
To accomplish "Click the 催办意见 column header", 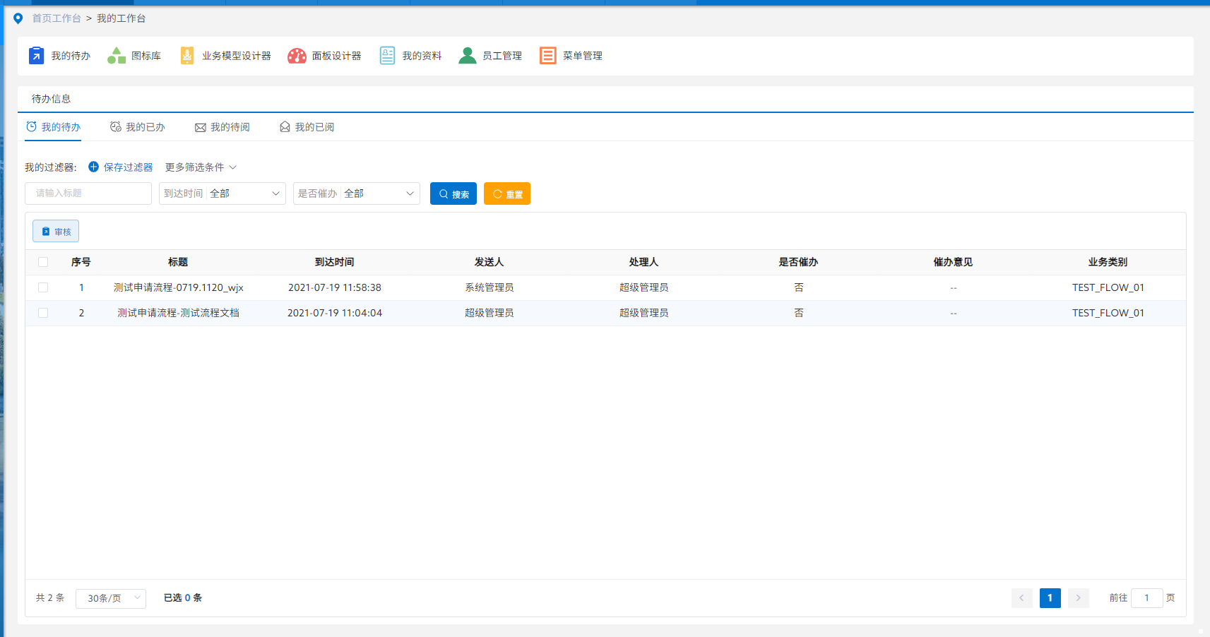I will 954,262.
